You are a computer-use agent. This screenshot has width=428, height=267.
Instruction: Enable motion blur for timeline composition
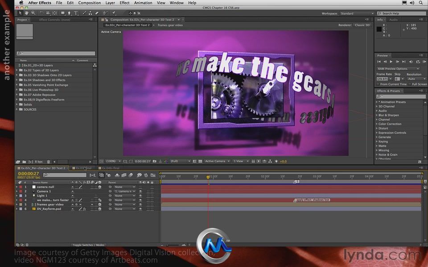[x=131, y=175]
